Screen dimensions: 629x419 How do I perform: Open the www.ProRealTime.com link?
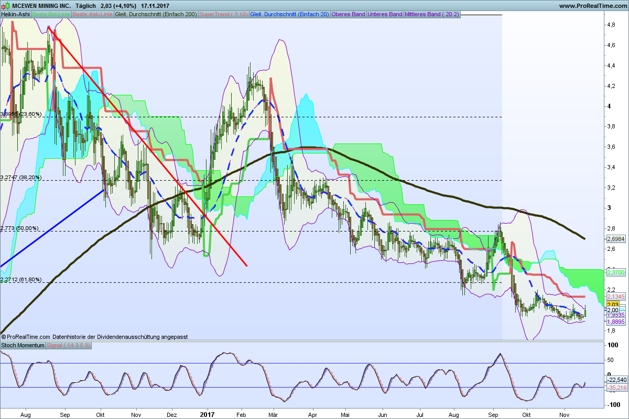592,6
